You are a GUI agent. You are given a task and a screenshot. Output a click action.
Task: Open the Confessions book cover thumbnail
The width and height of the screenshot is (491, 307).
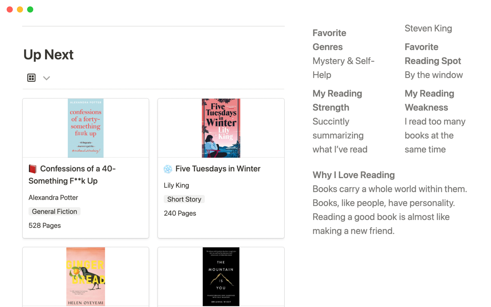[x=86, y=128]
